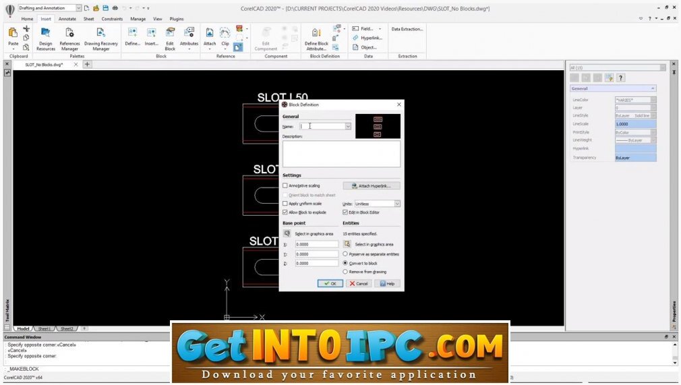
Task: Select the Clip reference tool
Action: pyautogui.click(x=225, y=33)
